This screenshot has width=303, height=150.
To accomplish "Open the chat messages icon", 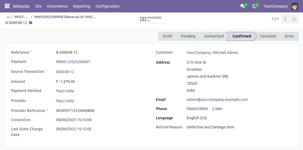I will tap(243, 6).
